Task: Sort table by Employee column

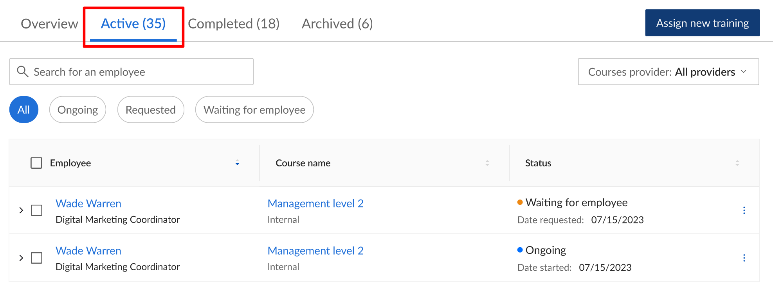Action: [237, 163]
